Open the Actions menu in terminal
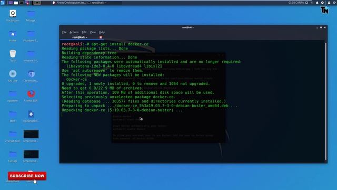The image size is (337, 190). point(74,32)
